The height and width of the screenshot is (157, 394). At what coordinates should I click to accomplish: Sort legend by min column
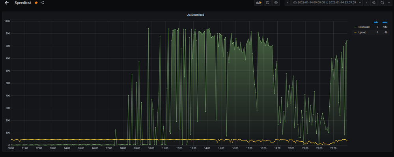376,22
